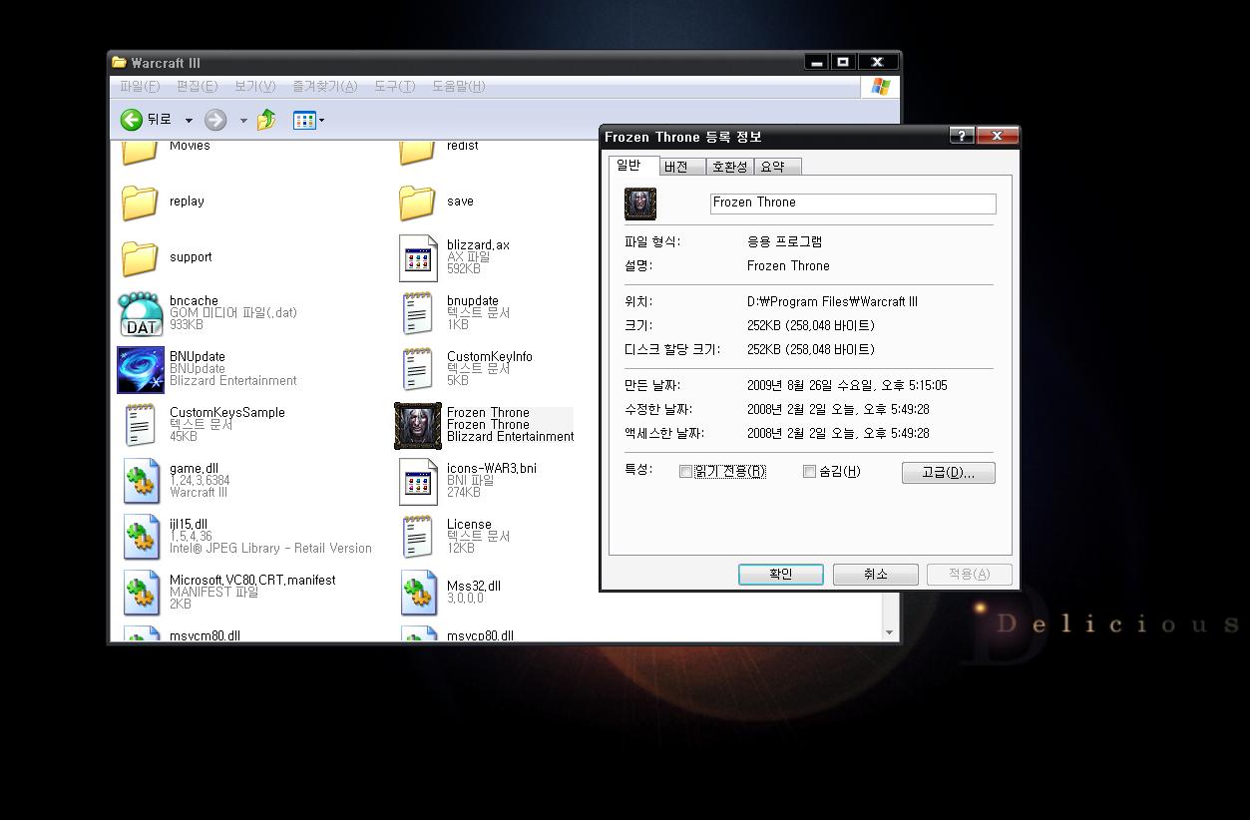Select the BNUpdate application icon
Screen dimensions: 1250x820
[x=141, y=370]
